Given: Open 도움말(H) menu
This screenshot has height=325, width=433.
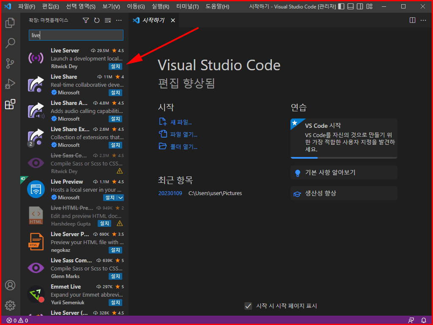Looking at the screenshot, I should point(217,6).
